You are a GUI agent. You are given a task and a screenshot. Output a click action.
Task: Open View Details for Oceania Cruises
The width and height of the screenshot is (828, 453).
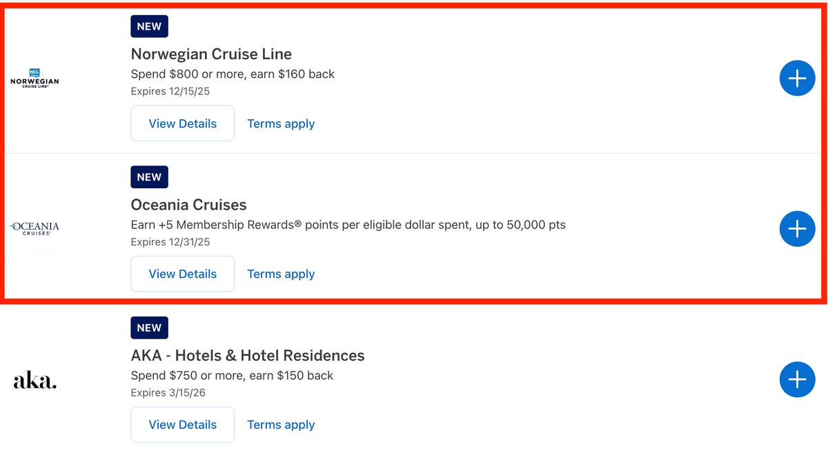(182, 274)
